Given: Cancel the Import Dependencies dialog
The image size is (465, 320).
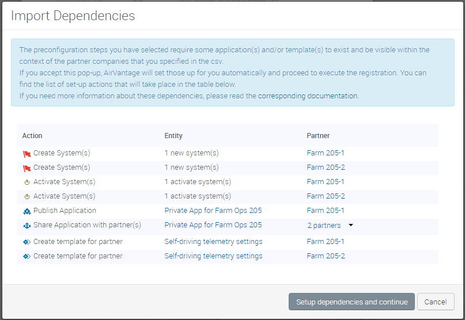Looking at the screenshot, I should tap(436, 302).
